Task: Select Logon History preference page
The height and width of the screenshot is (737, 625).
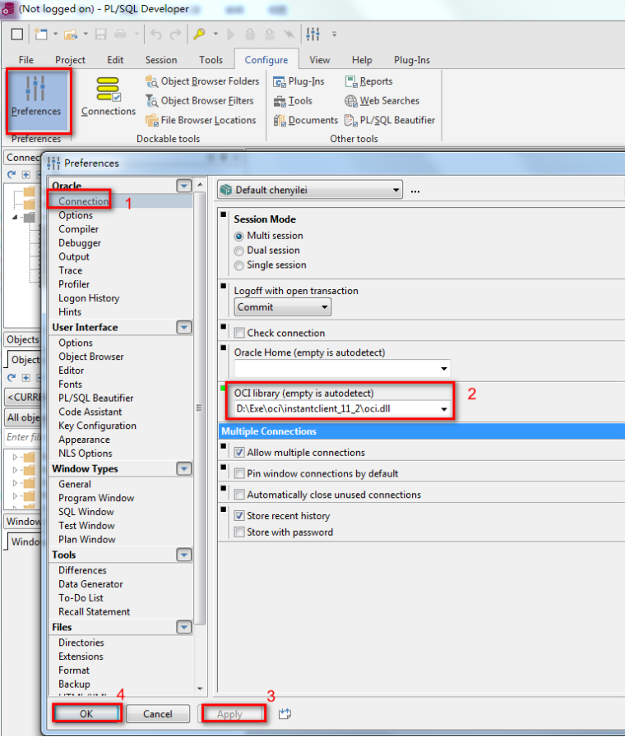Action: [89, 298]
